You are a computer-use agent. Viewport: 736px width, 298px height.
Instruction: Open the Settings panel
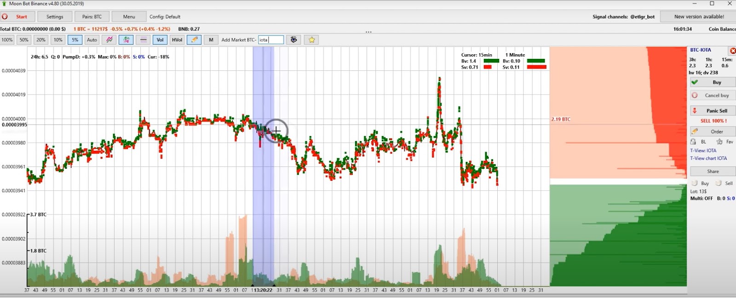(55, 17)
